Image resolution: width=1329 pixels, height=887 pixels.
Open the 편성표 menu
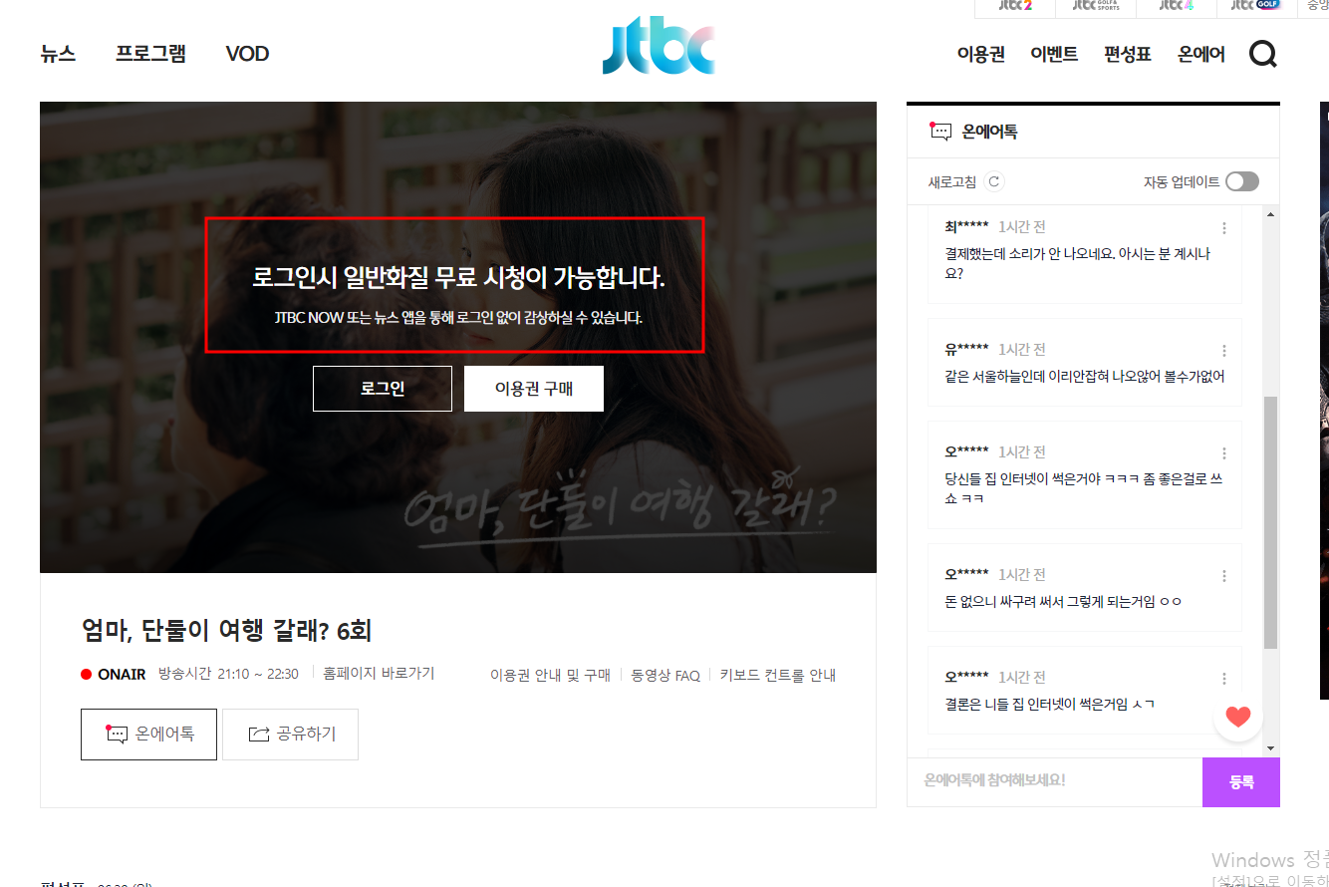pos(1128,54)
